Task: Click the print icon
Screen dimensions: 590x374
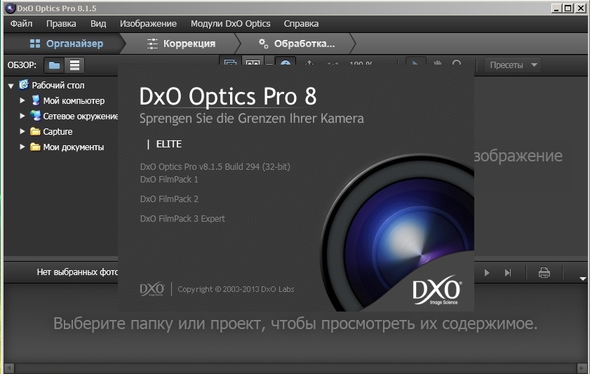Action: click(544, 272)
